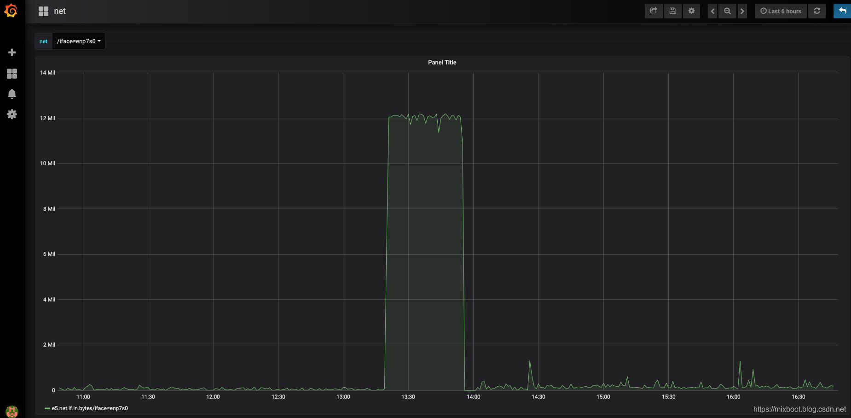Click the 14:30 x-axis time label
The width and height of the screenshot is (851, 418).
[538, 397]
